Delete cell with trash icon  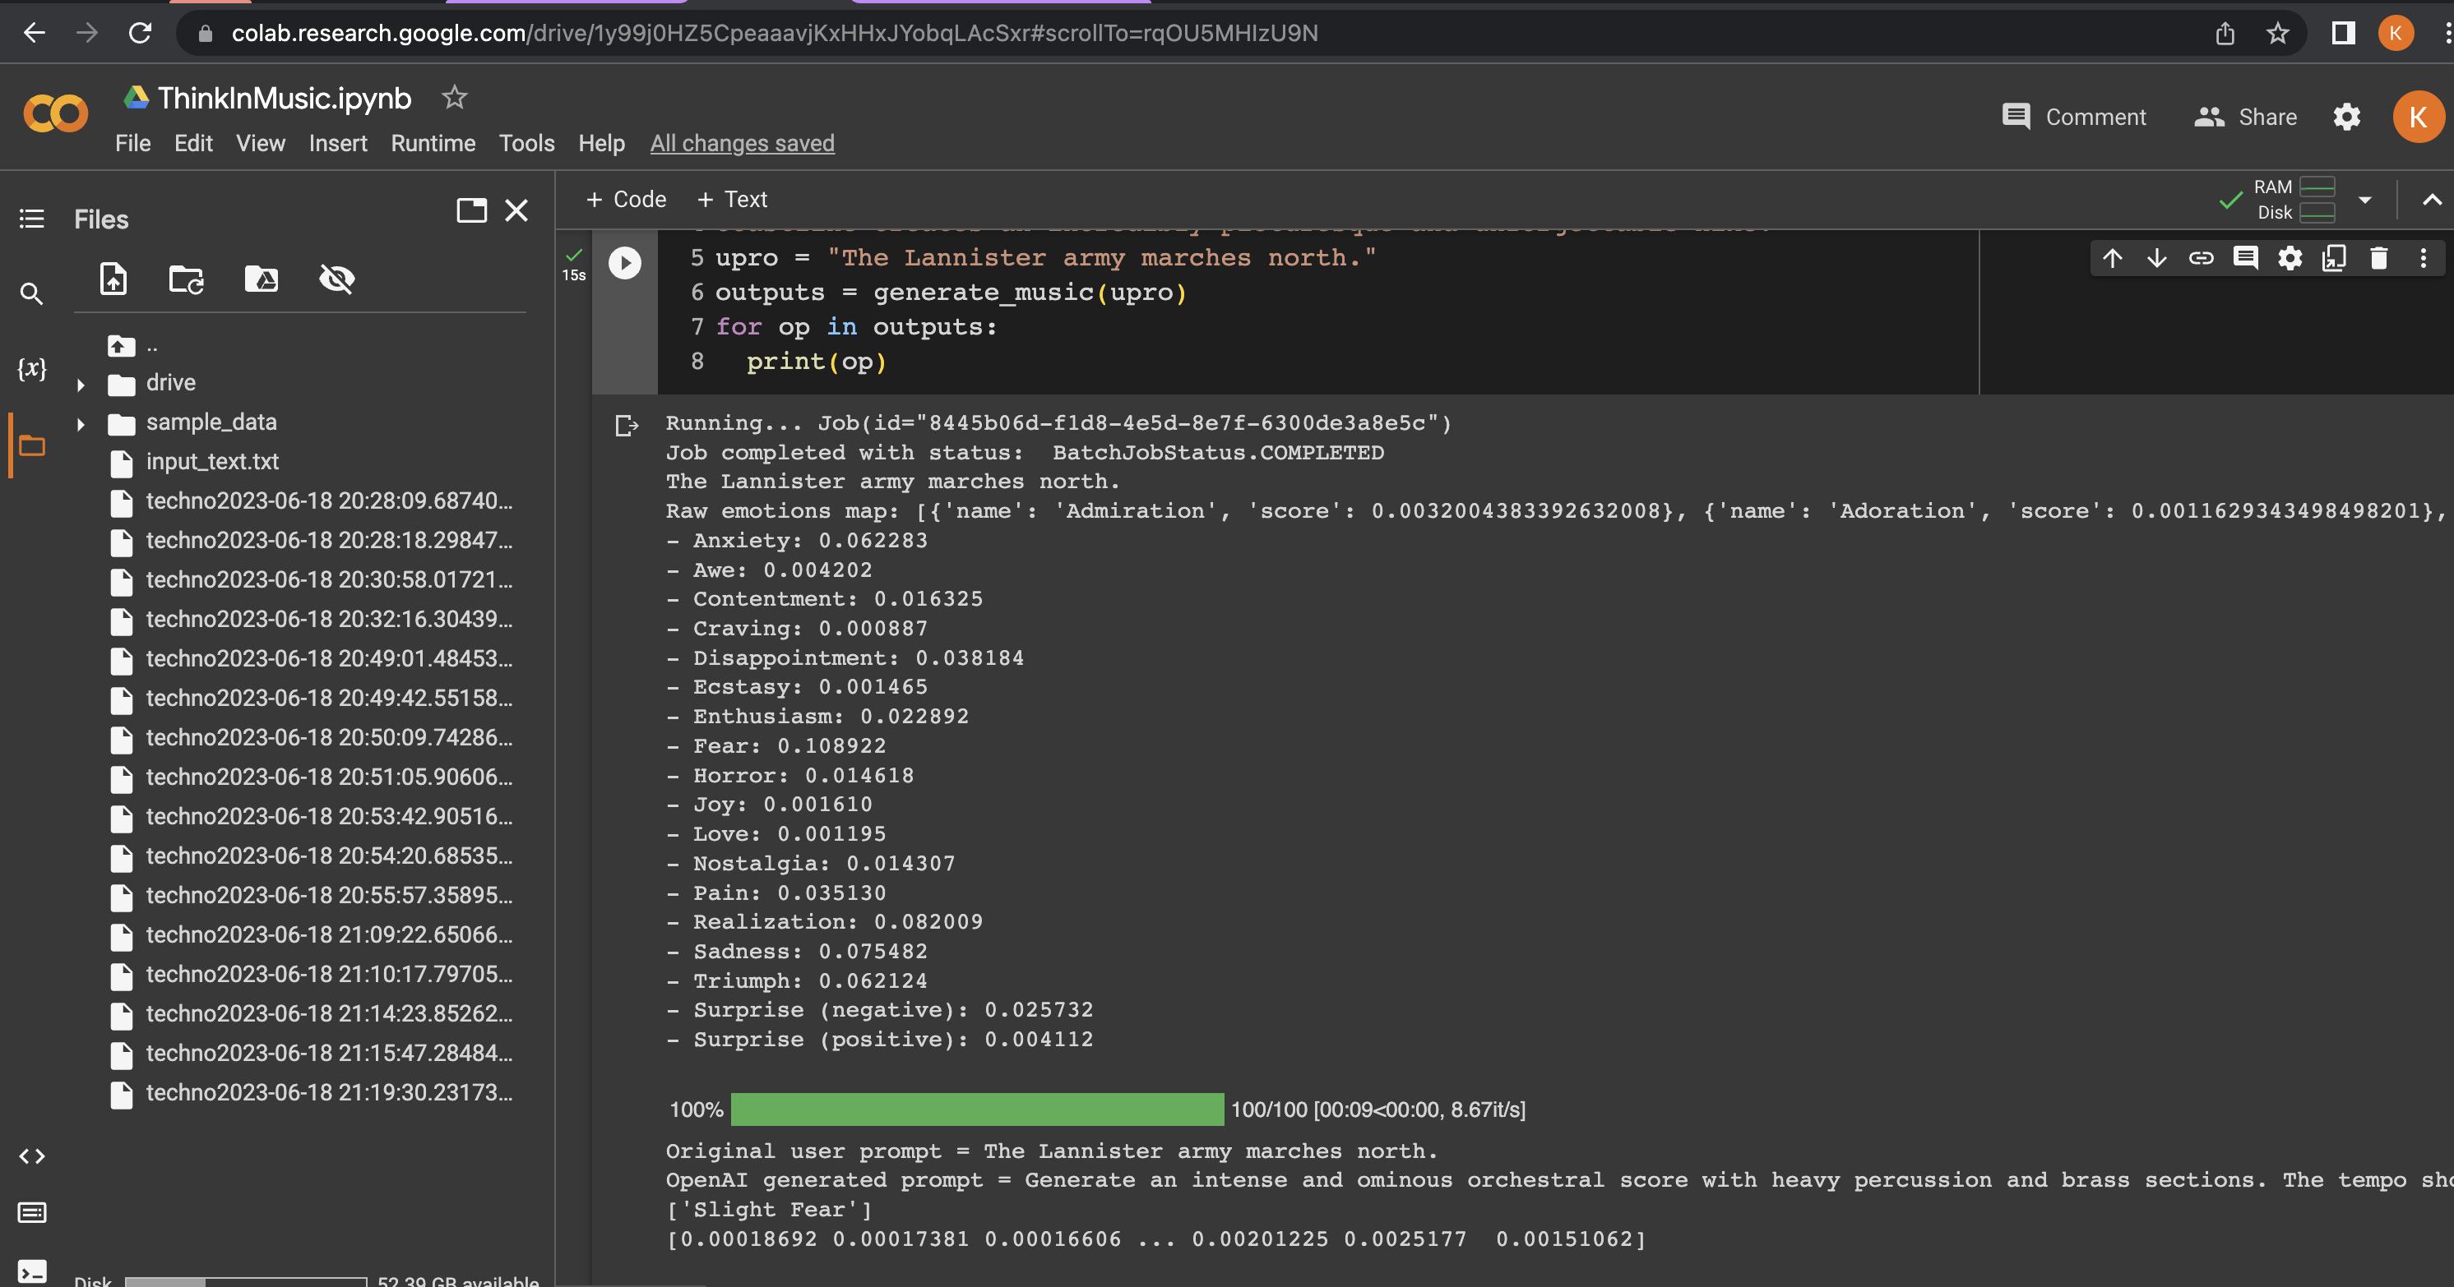click(x=2378, y=258)
